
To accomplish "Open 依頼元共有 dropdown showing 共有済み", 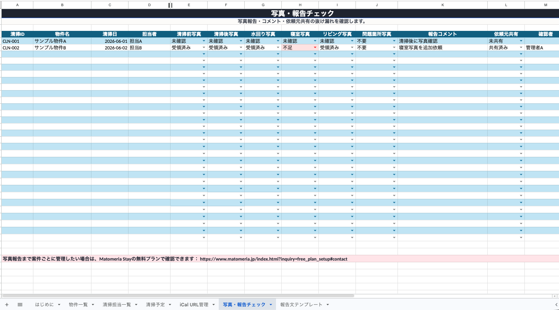I will tap(521, 48).
